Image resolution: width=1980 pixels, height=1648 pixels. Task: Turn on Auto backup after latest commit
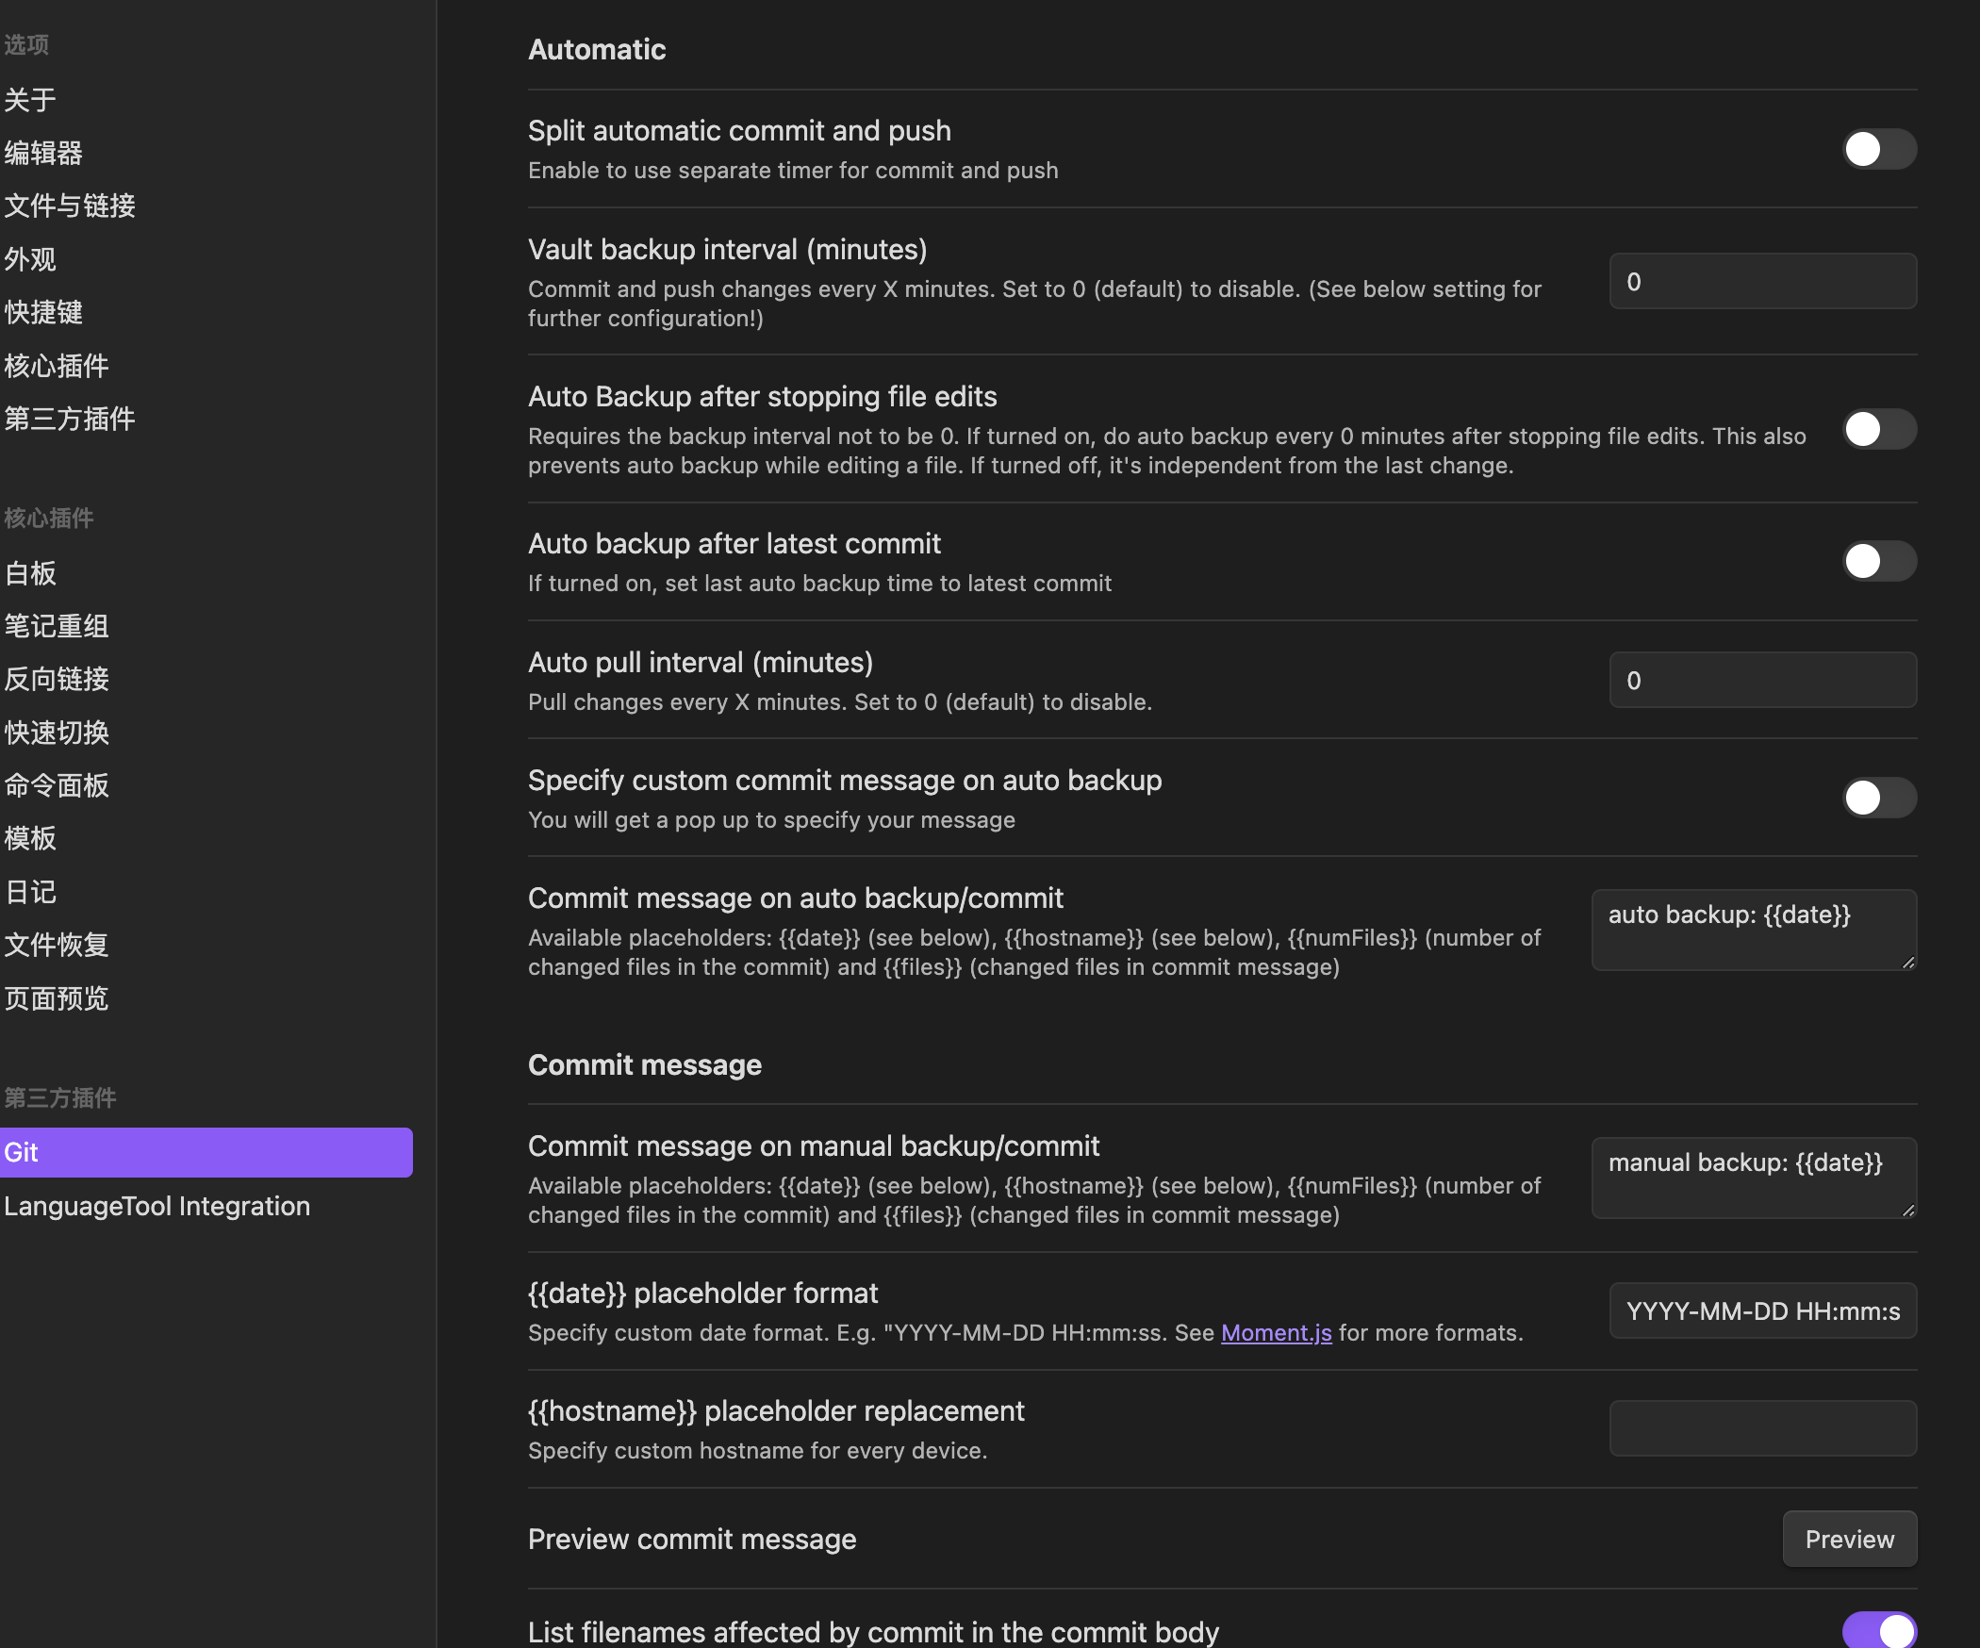[1879, 561]
